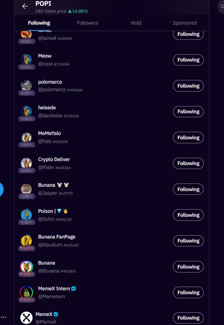Screen dimensions: 224x325
Task: Toggle Following button for heisede
Action: [188, 111]
